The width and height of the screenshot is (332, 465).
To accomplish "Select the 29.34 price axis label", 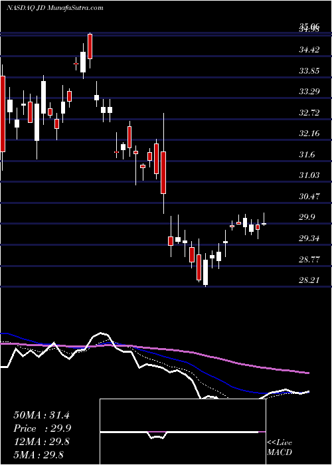I will (309, 238).
